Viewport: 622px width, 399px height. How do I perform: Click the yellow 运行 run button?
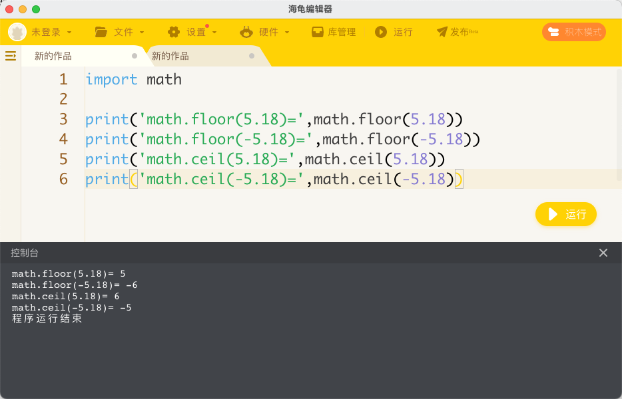(x=566, y=214)
